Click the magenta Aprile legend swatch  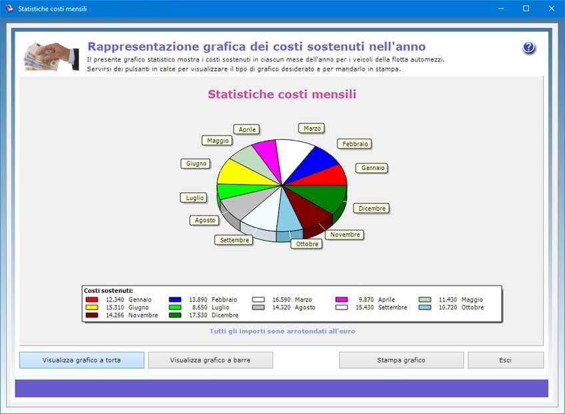342,300
